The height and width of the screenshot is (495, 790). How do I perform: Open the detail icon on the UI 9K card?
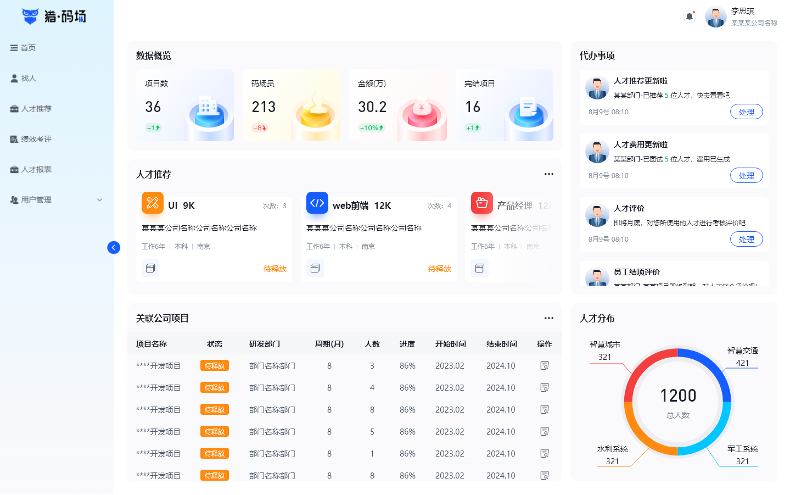(x=150, y=268)
